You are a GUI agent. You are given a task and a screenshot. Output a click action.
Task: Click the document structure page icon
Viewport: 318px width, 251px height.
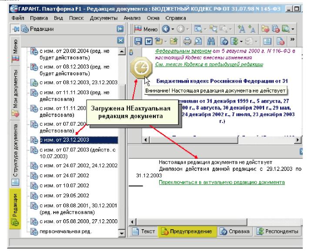coord(267,41)
